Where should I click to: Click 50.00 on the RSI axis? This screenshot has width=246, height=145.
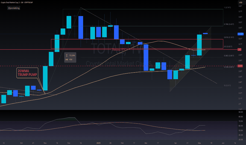(240, 130)
